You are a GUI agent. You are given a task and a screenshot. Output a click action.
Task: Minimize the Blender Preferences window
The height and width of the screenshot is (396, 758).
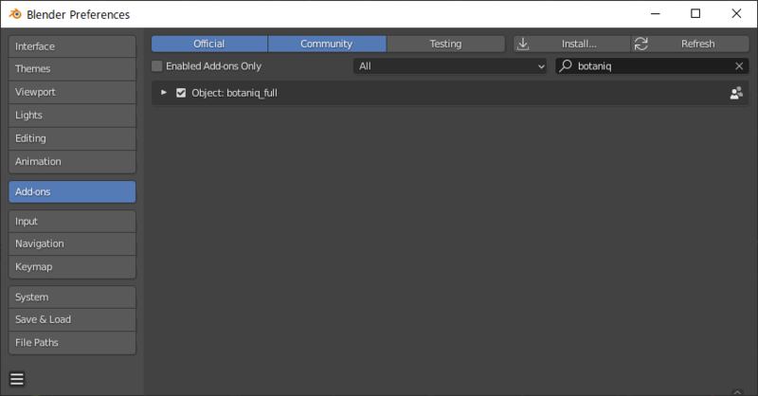[x=656, y=13]
